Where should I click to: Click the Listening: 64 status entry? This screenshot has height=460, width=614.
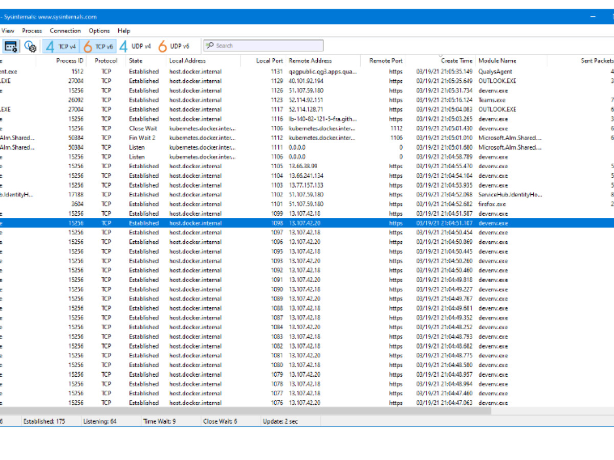point(100,422)
